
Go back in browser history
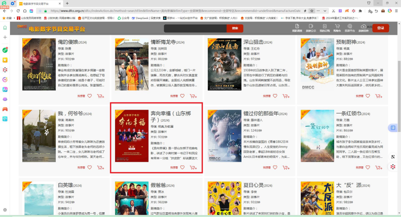4,11
